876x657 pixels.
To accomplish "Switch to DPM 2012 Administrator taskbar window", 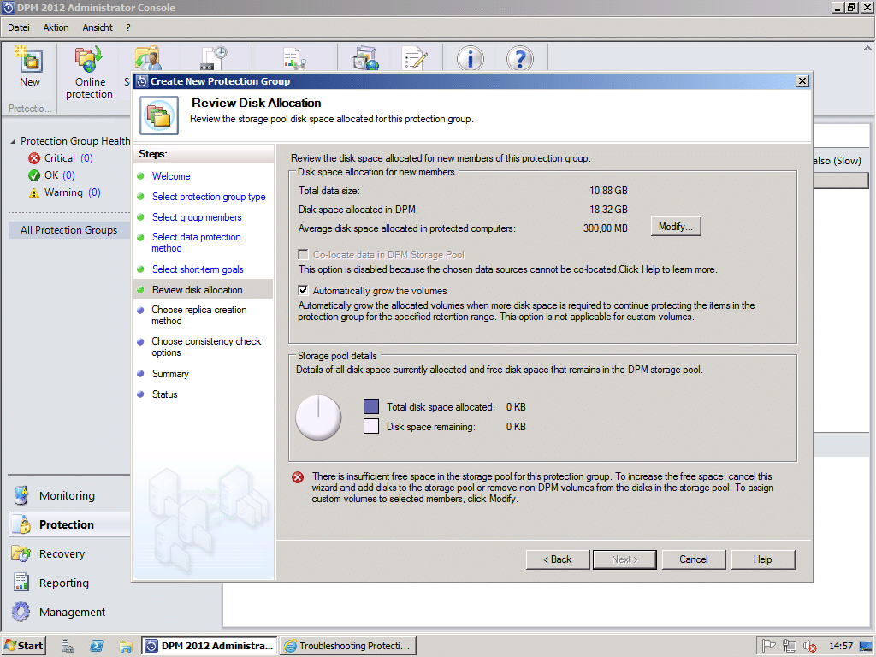I will (x=210, y=646).
